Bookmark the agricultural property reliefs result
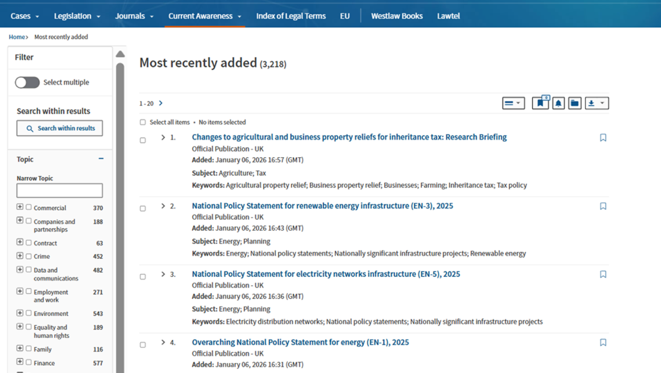Screen dimensions: 661x373 click(x=603, y=138)
